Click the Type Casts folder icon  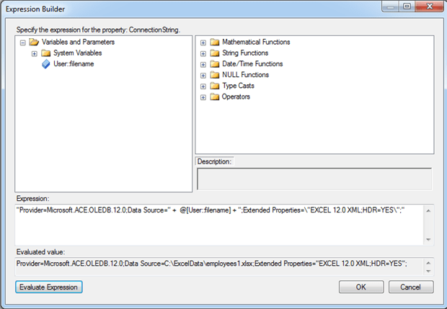(215, 86)
